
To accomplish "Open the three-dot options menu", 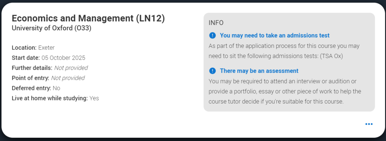I will [369, 124].
